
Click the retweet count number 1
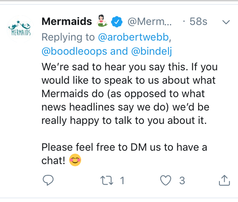coord(122,181)
